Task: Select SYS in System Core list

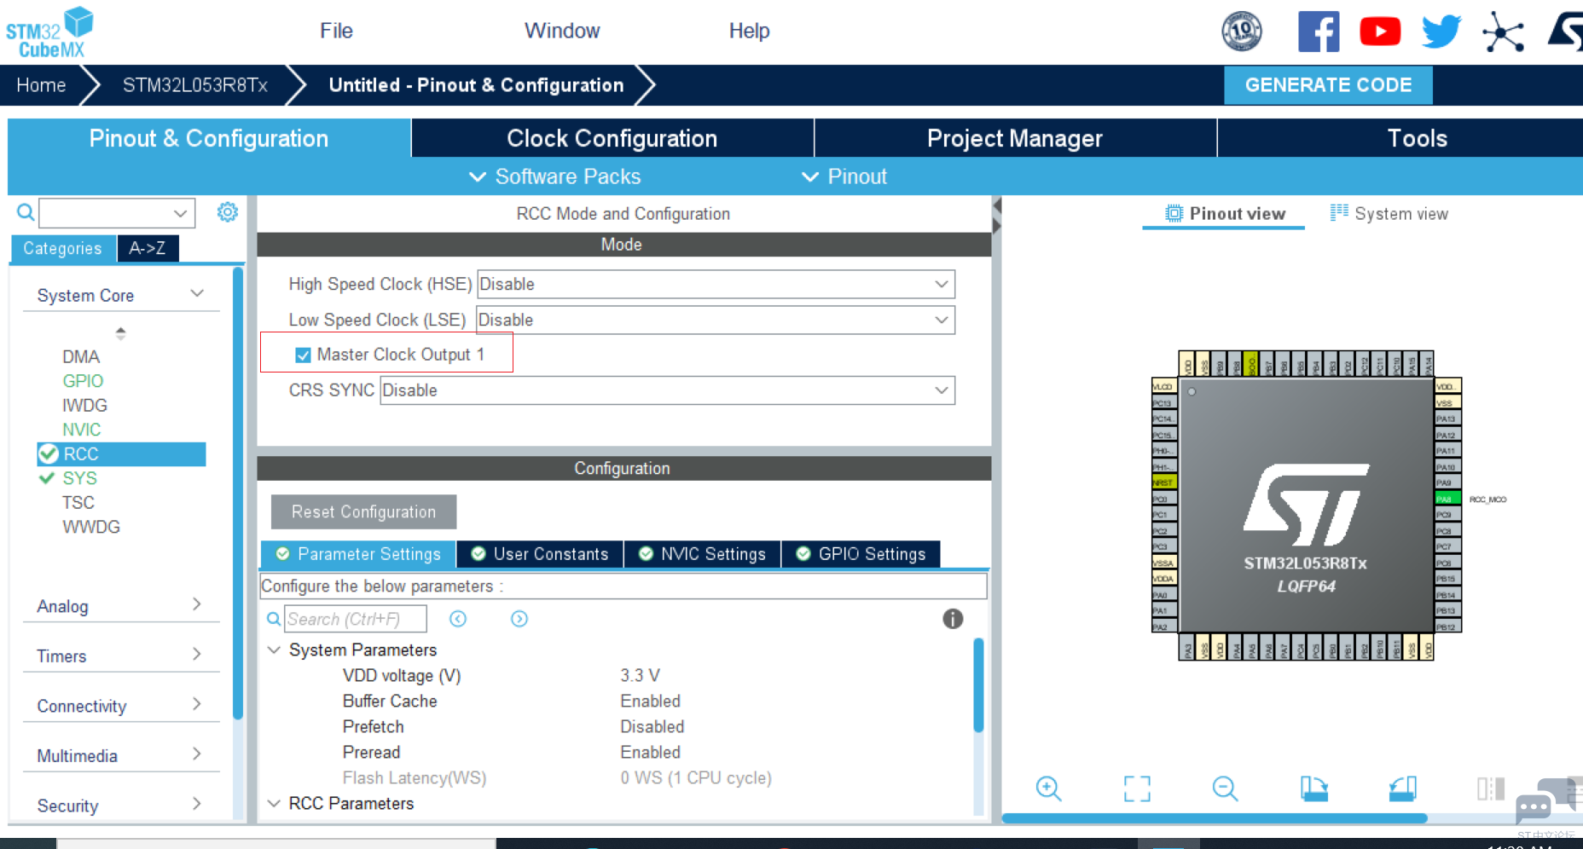Action: 79,478
